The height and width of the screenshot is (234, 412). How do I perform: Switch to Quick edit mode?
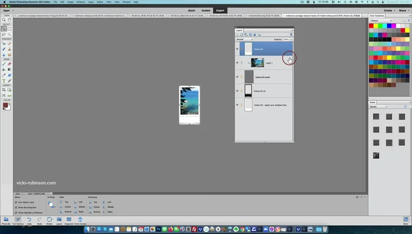tap(192, 11)
